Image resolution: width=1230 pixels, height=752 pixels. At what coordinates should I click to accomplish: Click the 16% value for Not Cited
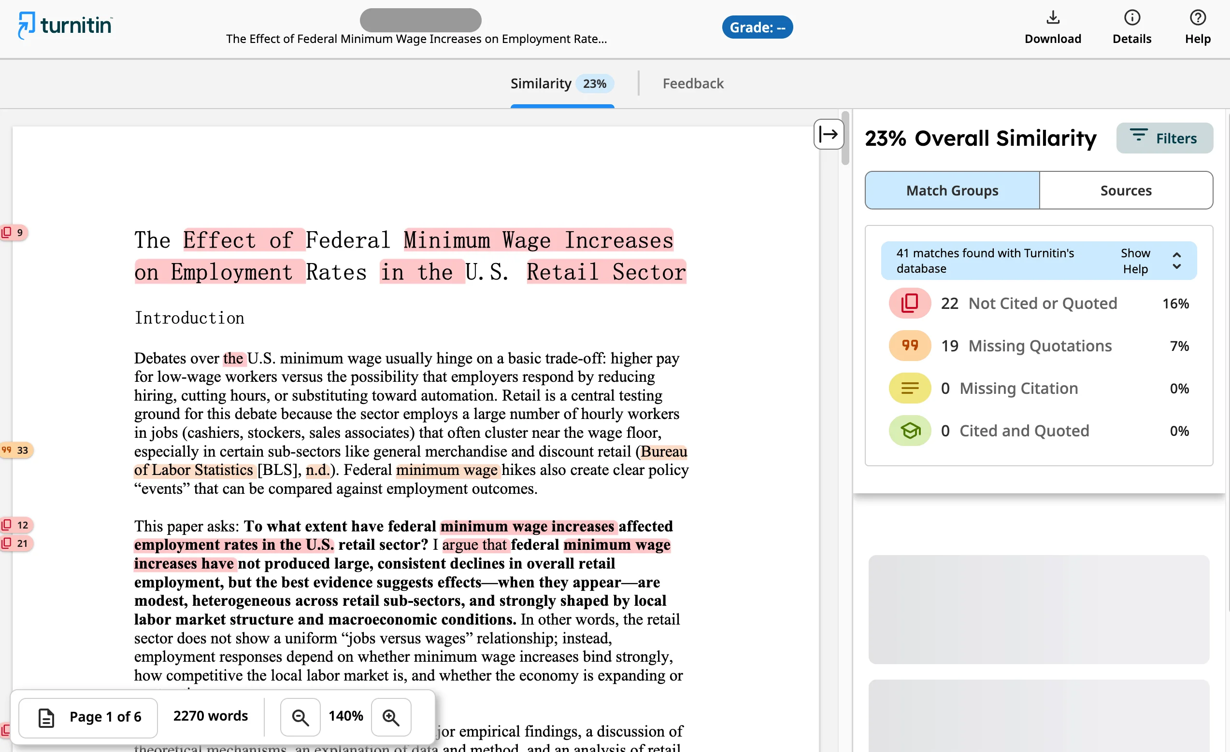pos(1175,304)
